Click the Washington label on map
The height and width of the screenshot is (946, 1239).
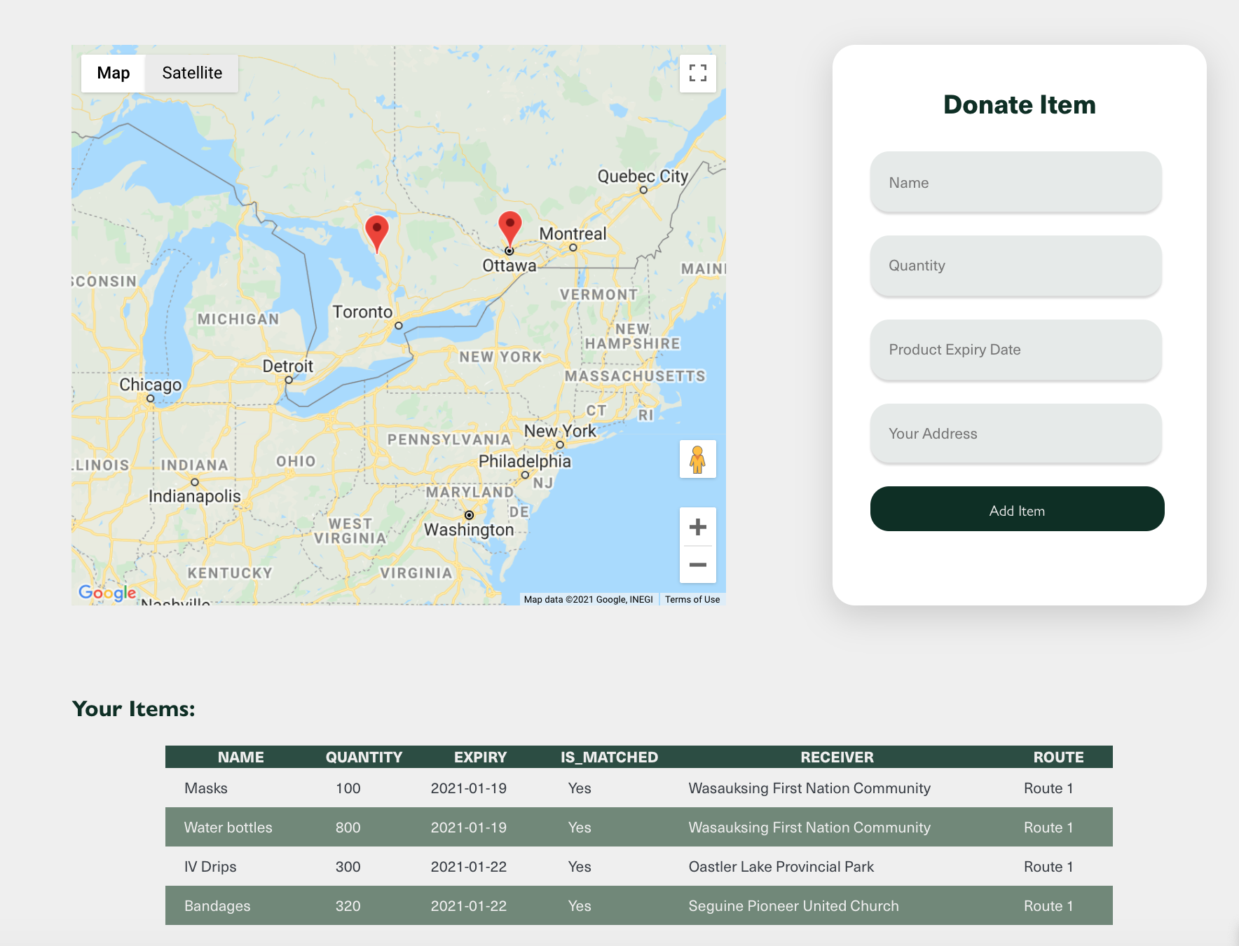point(469,530)
